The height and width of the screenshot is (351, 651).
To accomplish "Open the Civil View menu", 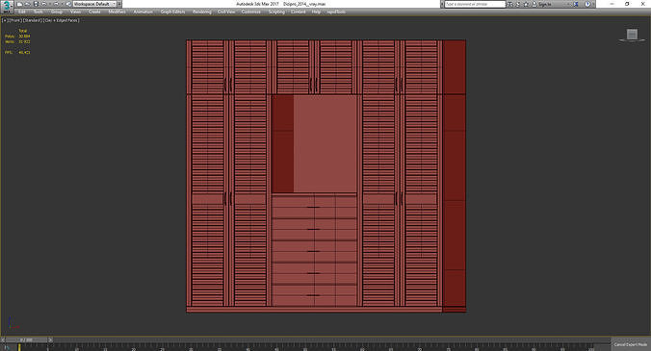I will 226,12.
